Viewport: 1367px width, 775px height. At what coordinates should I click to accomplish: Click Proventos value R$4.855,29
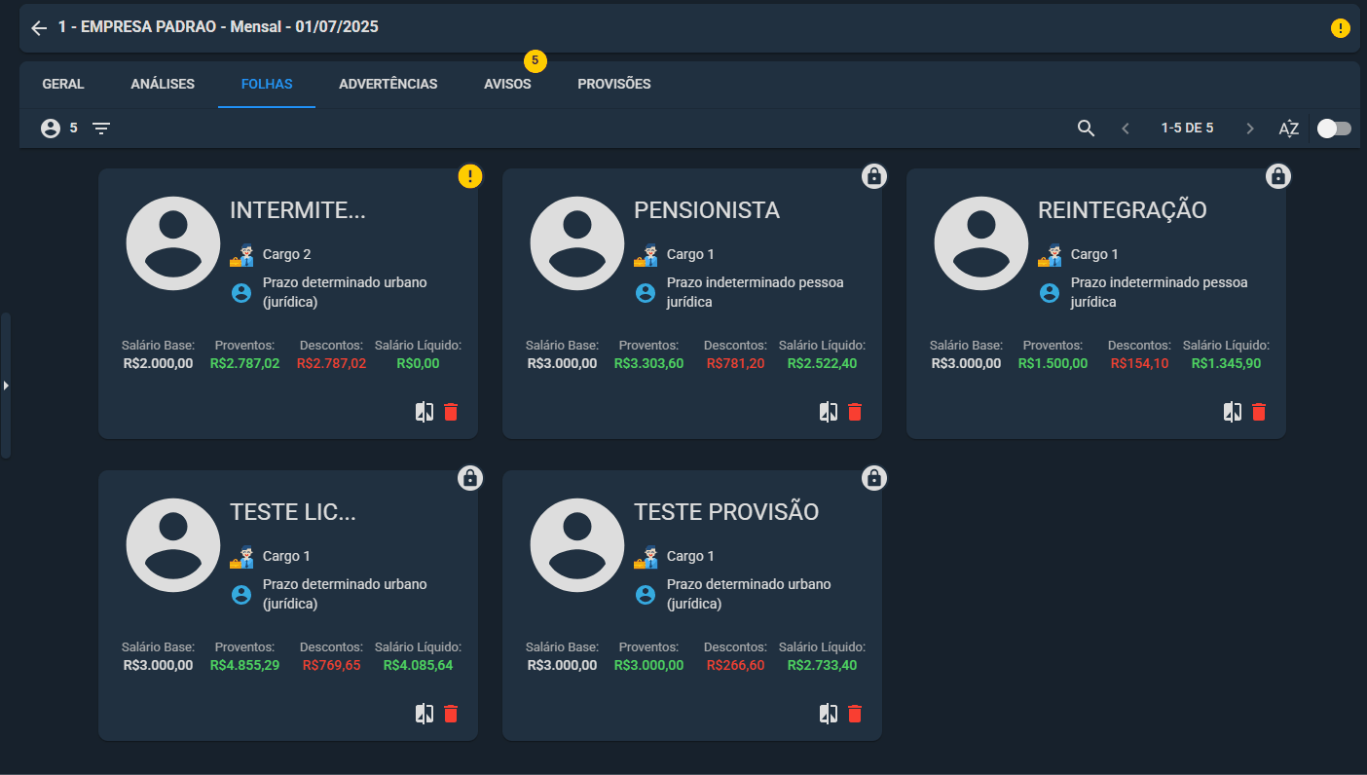point(244,665)
